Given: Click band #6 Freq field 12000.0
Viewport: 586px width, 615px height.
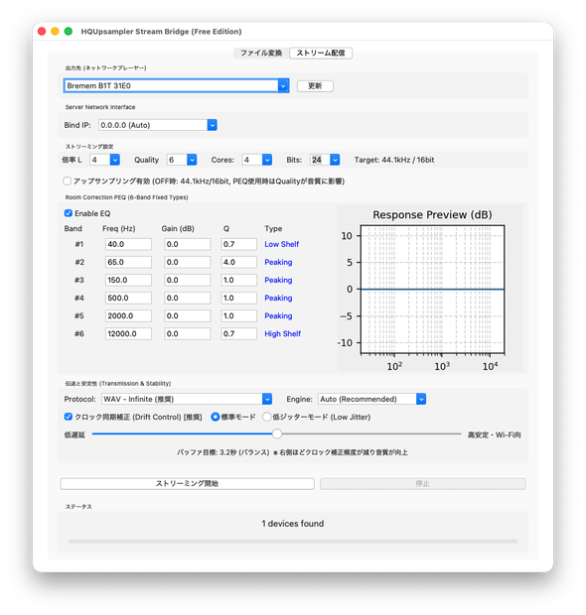Looking at the screenshot, I should (x=128, y=333).
